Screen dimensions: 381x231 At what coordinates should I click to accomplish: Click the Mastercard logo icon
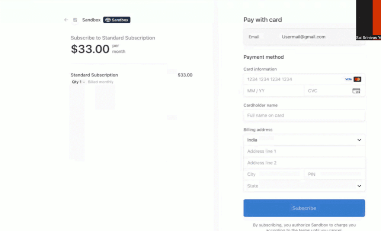pos(358,79)
